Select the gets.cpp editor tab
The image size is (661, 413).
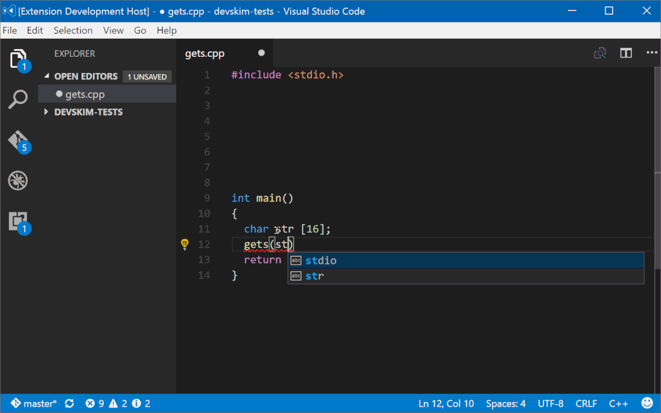pyautogui.click(x=225, y=53)
